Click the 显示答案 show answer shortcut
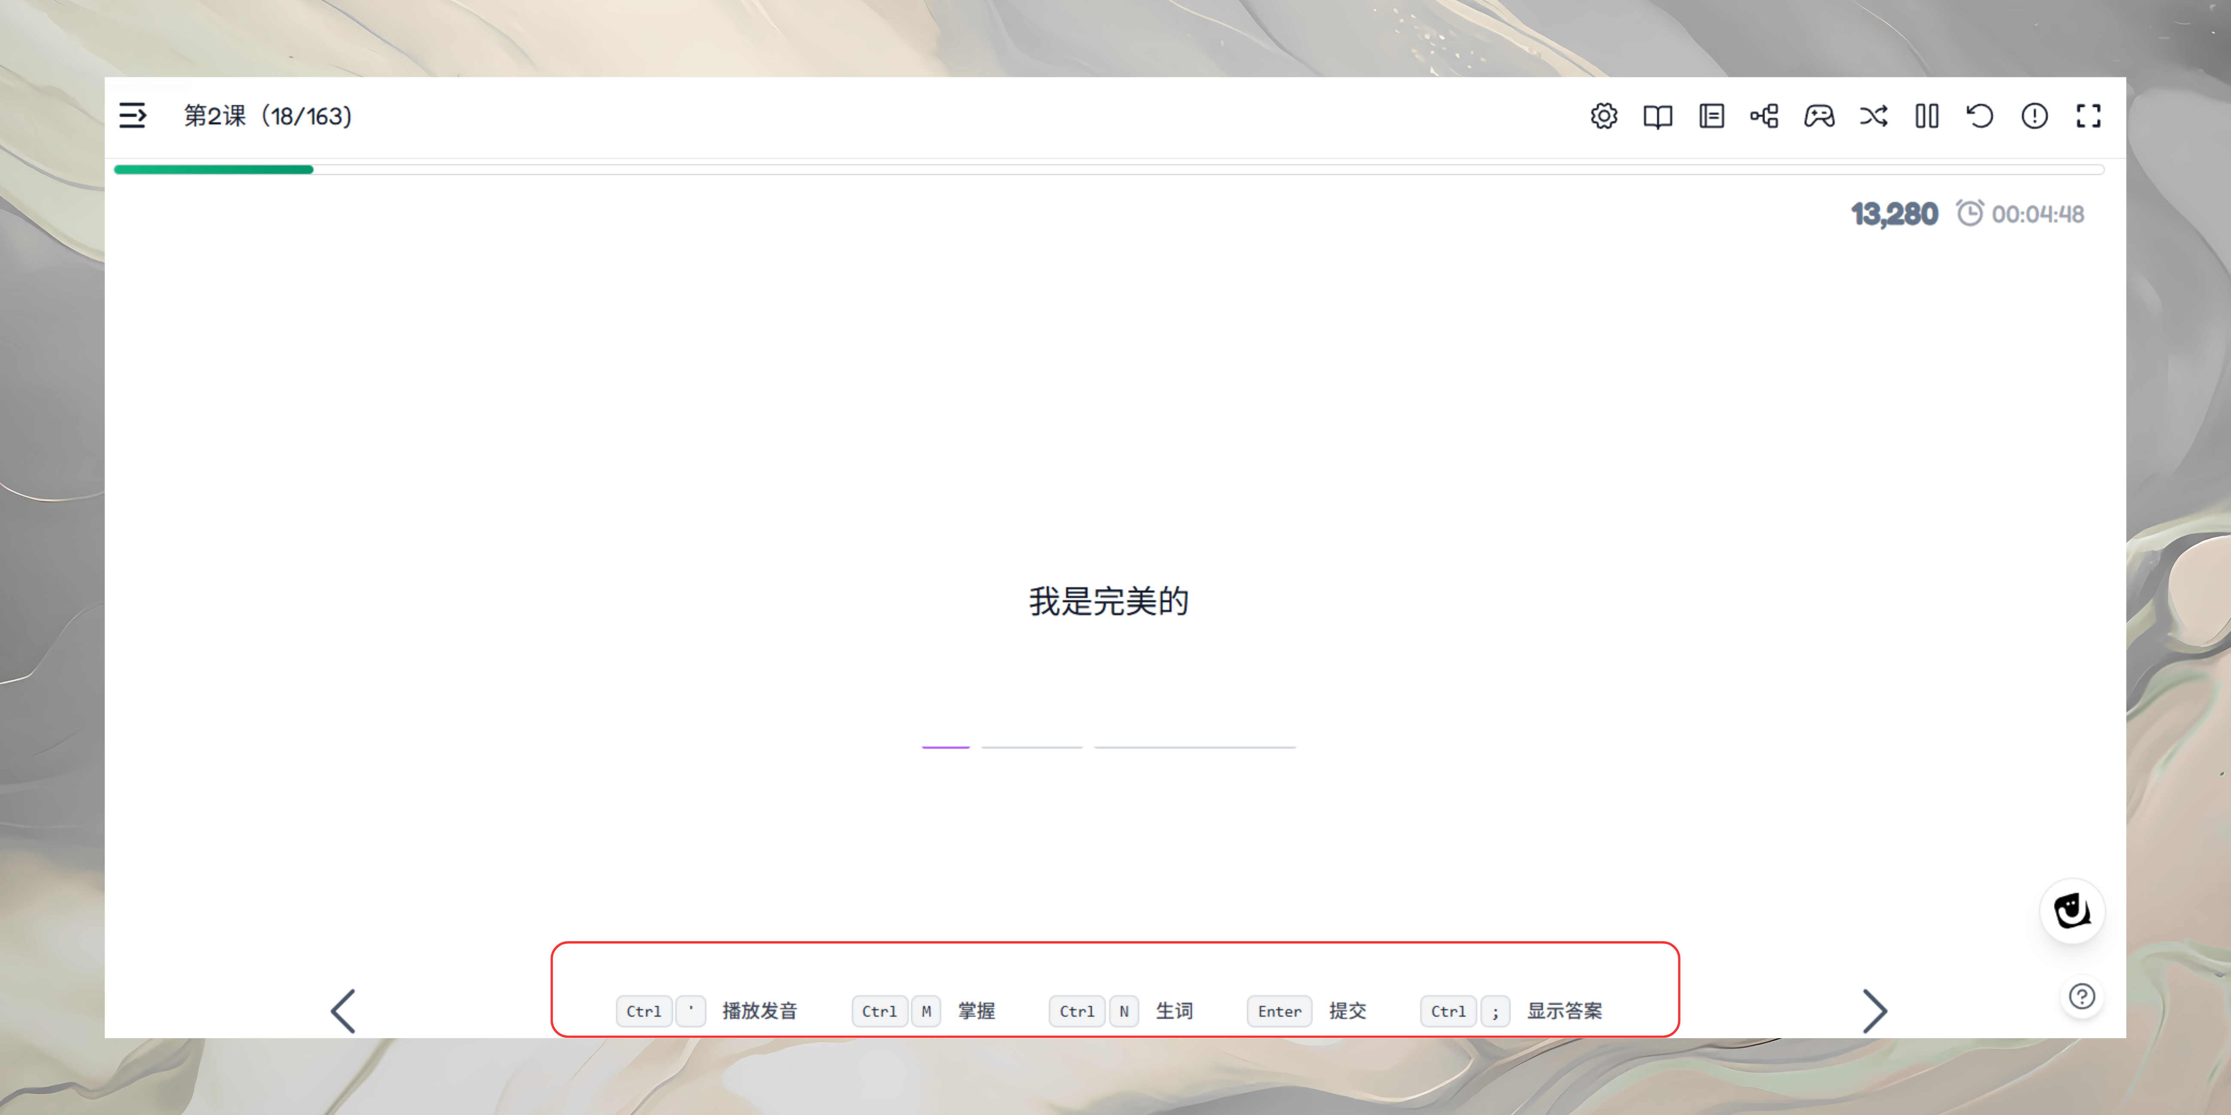 point(1563,1010)
